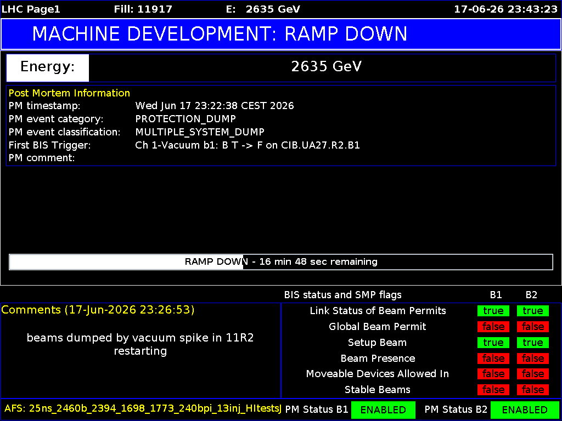Screen dimensions: 562x421
Task: Click PM Status B1 ENABLED indicator
Action: 383,410
